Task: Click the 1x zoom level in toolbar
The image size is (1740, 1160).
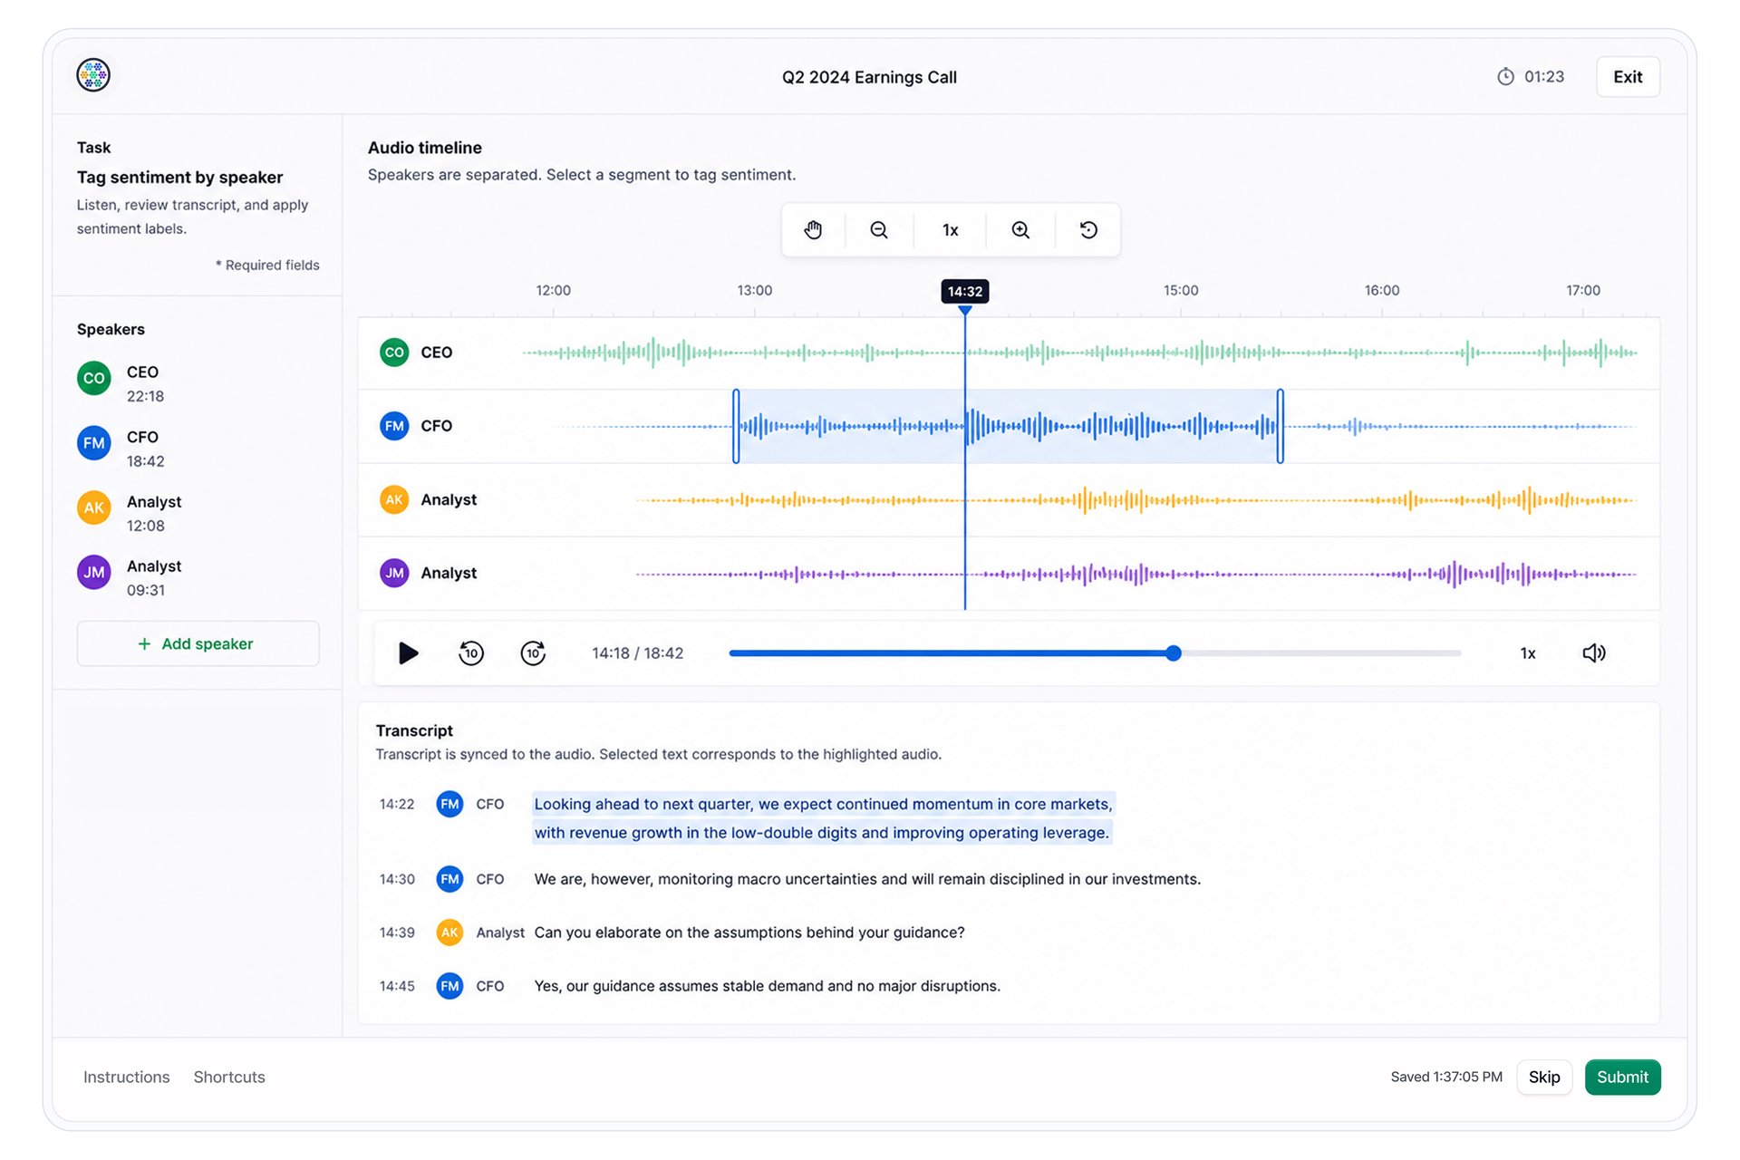Action: 950,230
